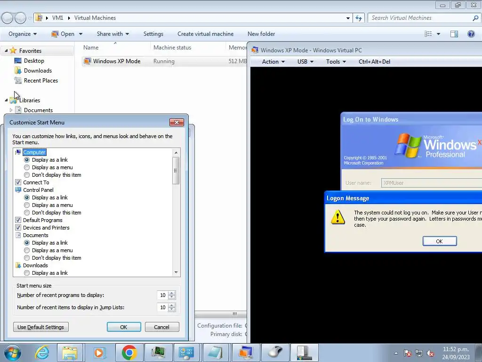The height and width of the screenshot is (362, 482).
Task: Open the green monitor taskbar app
Action: pyautogui.click(x=158, y=353)
